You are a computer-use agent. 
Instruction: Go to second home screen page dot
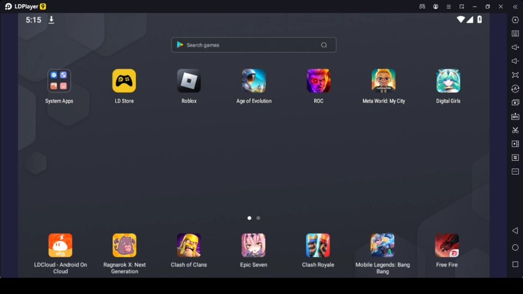tap(258, 218)
